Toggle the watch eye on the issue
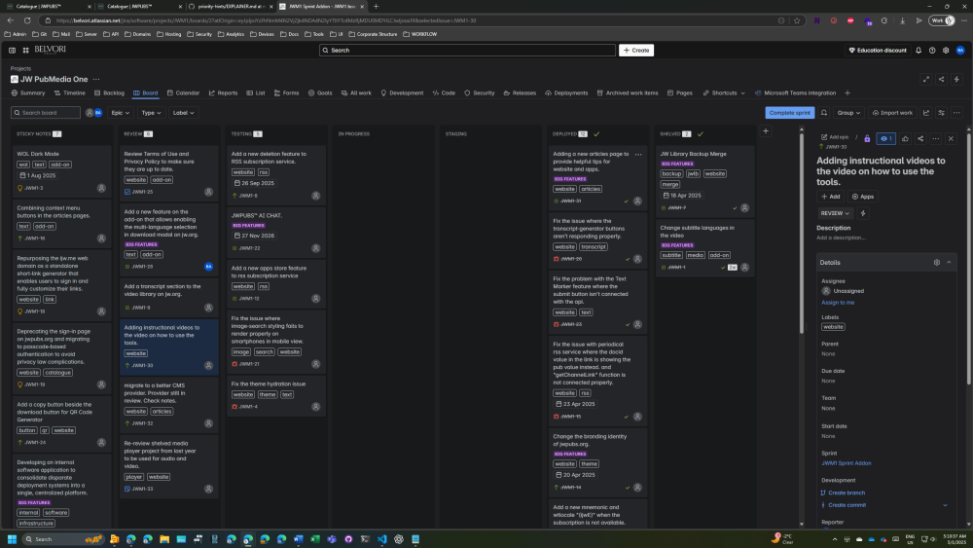Viewport: 973px width, 548px height. coord(885,138)
